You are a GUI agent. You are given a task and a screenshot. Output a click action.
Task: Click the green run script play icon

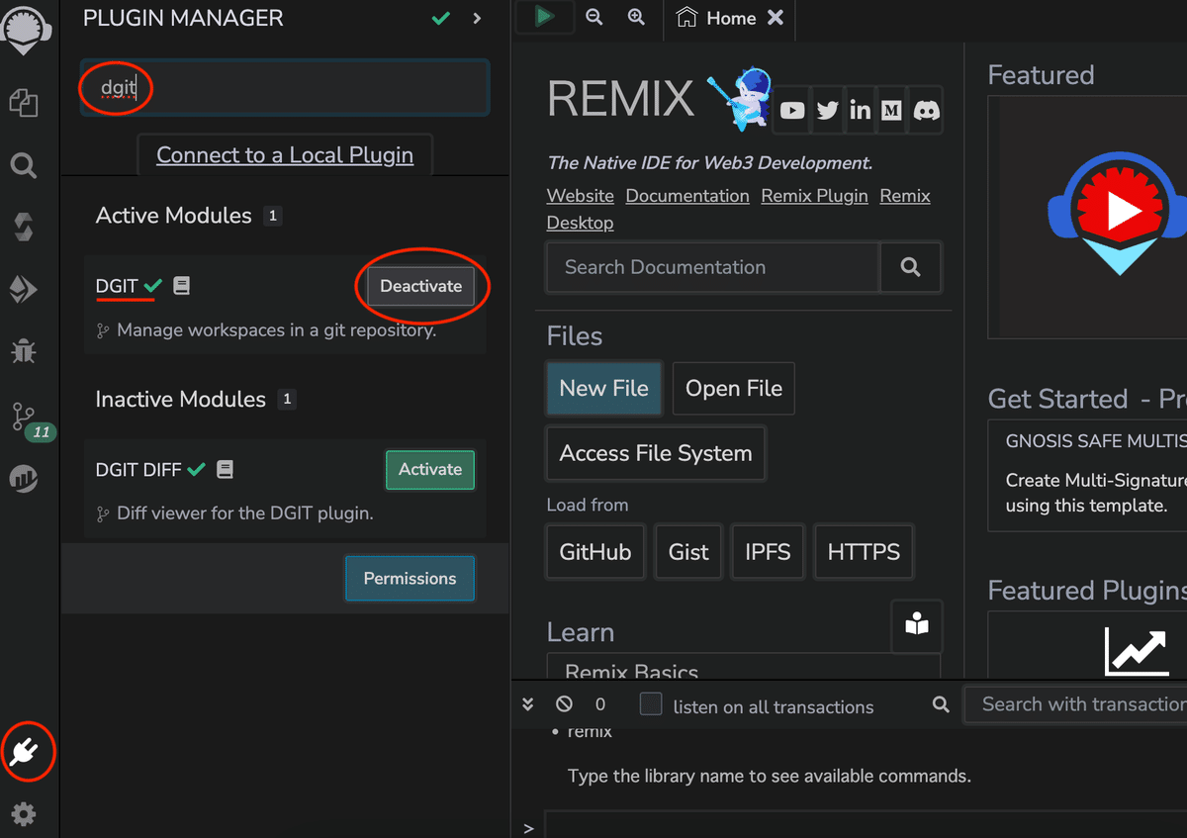(544, 17)
